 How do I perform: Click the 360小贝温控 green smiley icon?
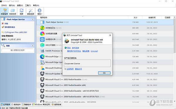pyautogui.click(x=42, y=45)
